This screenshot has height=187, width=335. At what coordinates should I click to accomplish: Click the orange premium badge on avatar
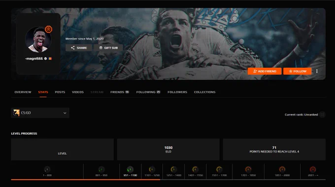point(48,29)
